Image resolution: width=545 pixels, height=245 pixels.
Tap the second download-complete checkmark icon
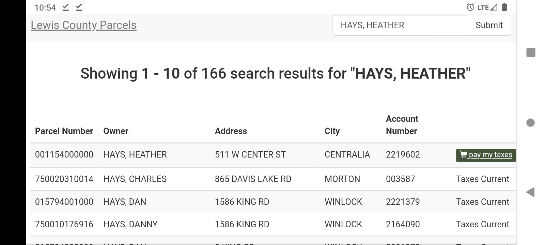pyautogui.click(x=79, y=7)
